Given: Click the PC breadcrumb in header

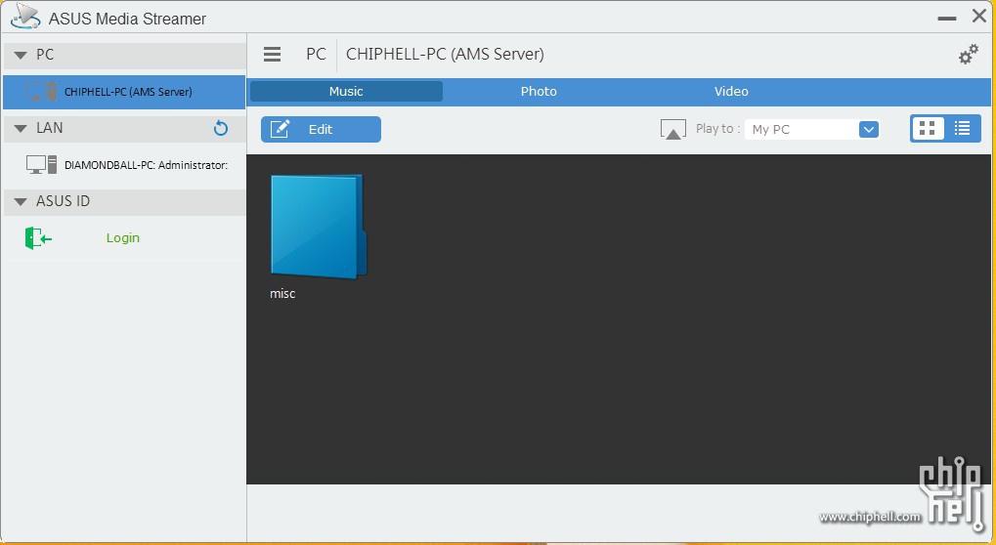Looking at the screenshot, I should [316, 55].
